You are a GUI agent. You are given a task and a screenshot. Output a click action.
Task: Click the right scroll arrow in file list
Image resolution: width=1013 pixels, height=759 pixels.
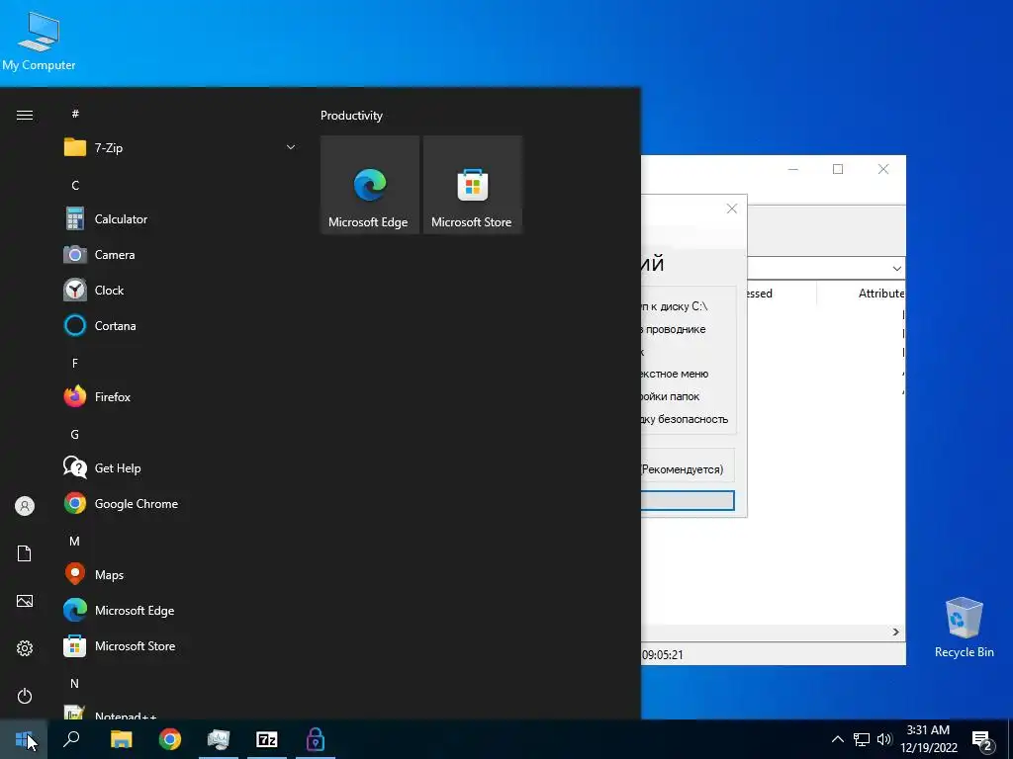pos(896,632)
